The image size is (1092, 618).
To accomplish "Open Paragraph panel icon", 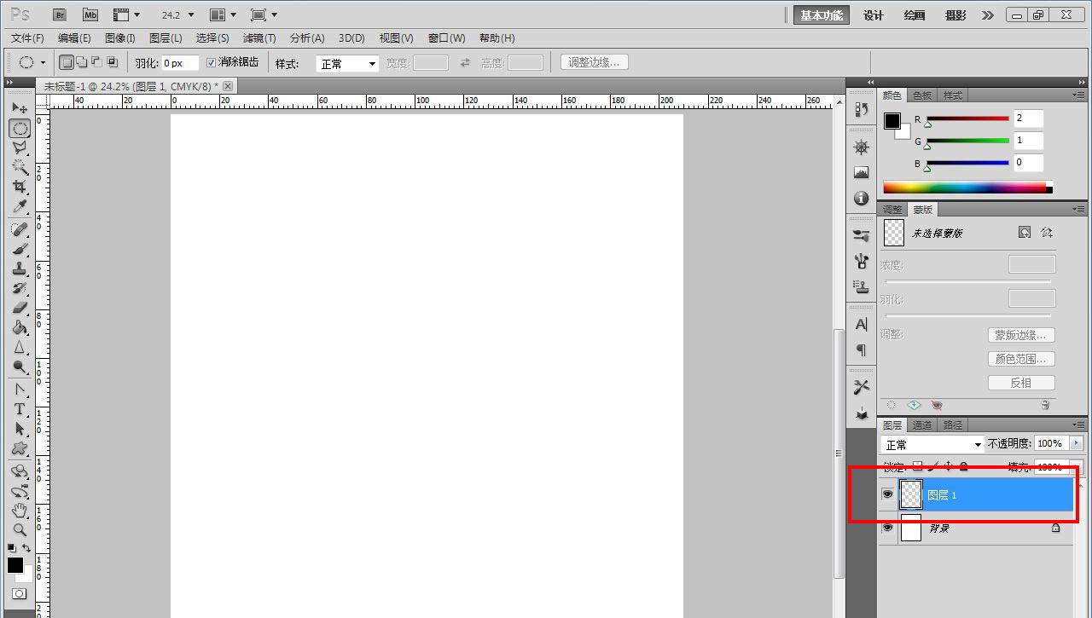I will coord(861,350).
